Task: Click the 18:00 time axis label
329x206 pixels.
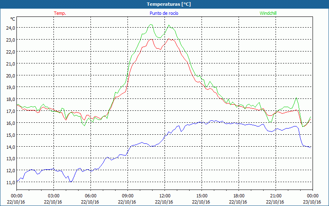Action: point(239,196)
